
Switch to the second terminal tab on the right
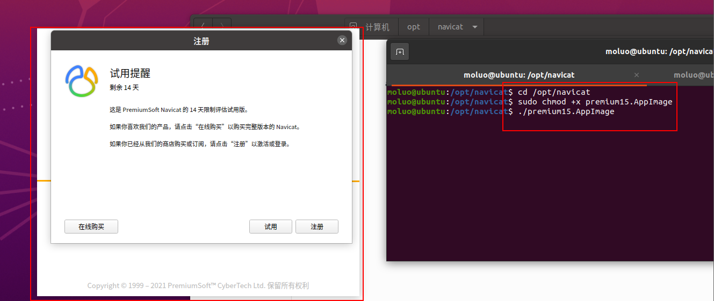[693, 75]
